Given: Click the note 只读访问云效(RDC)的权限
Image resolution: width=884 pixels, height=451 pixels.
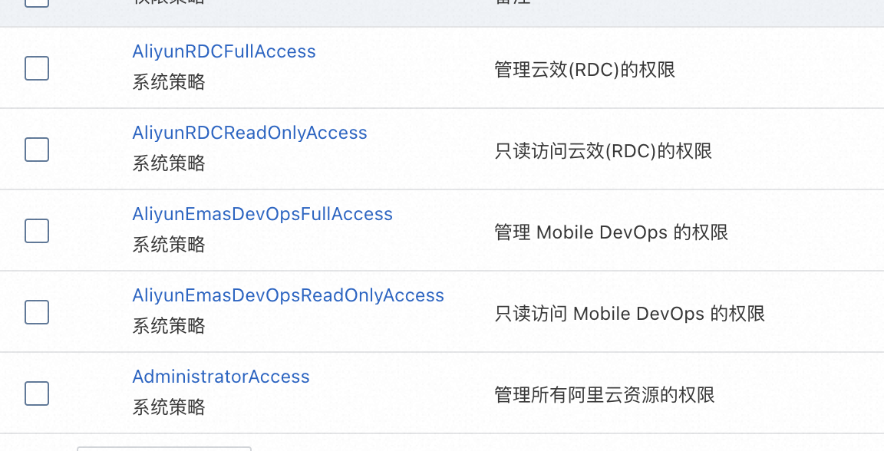Looking at the screenshot, I should [603, 151].
